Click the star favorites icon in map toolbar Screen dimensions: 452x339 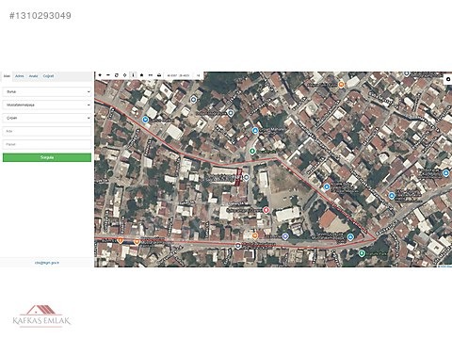tap(141, 75)
